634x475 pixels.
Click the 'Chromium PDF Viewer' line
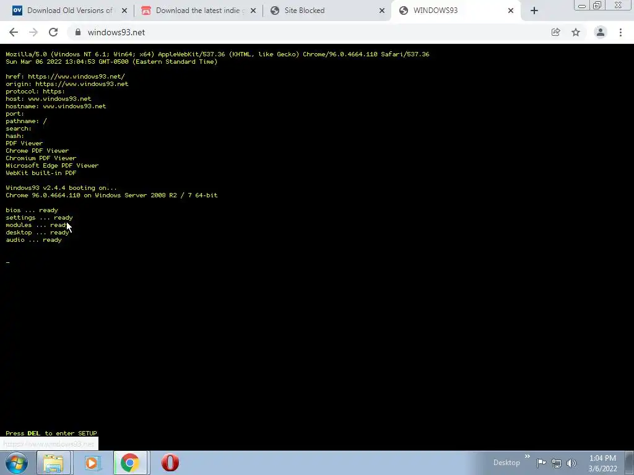(x=41, y=158)
